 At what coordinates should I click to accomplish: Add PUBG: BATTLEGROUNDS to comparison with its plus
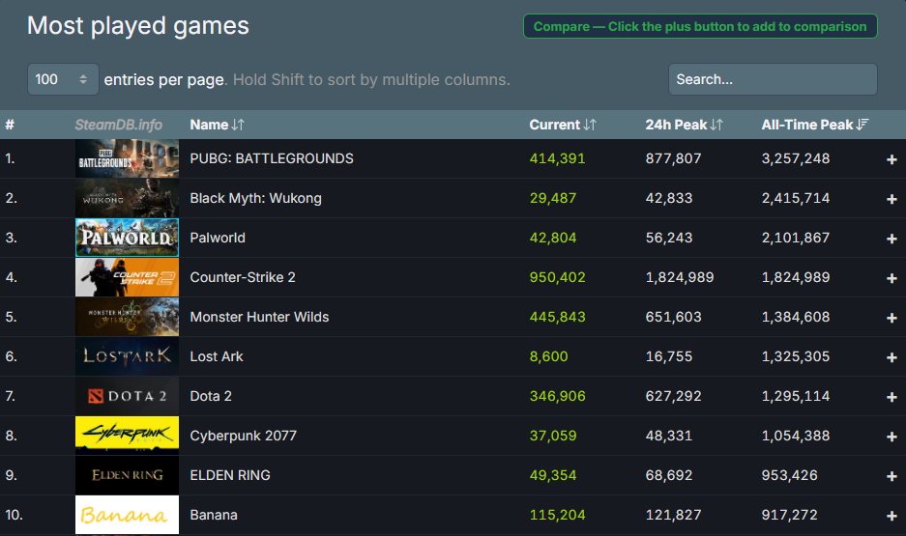coord(891,159)
